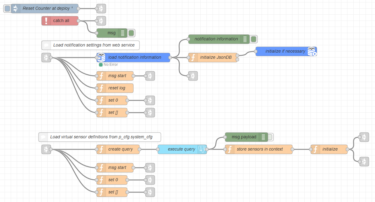Click the reset log function node
375x202 pixels.
117,88
